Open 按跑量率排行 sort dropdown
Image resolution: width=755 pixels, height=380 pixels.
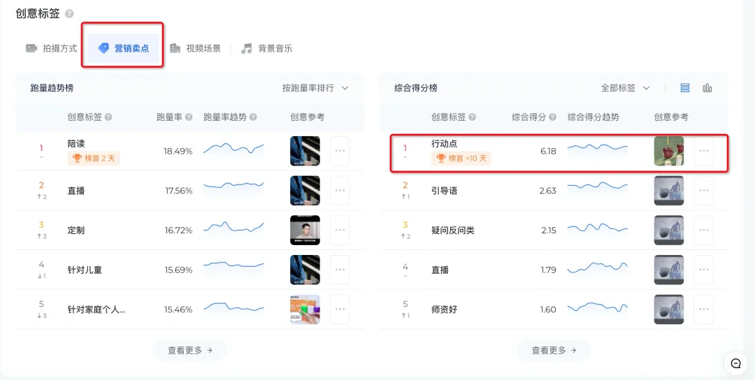click(x=315, y=88)
